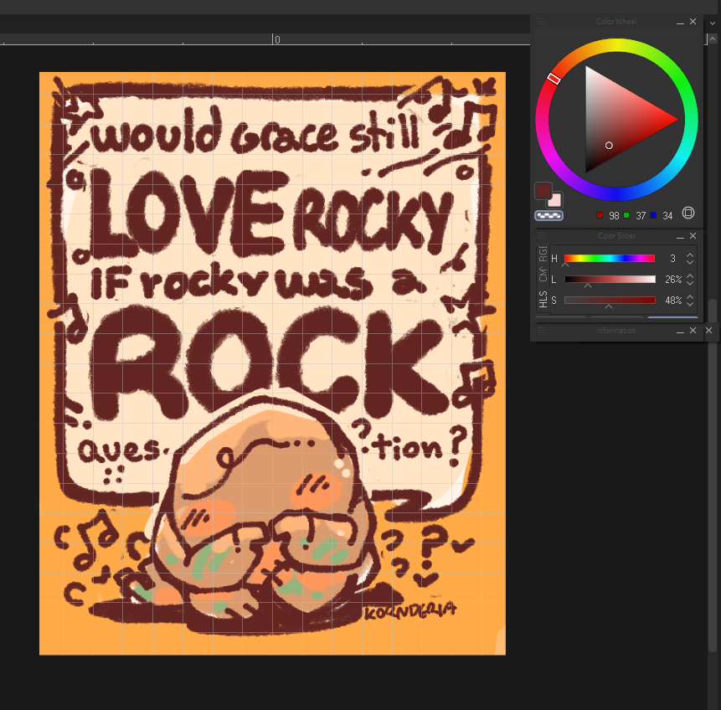721x710 pixels.
Task: Decrease luminosity with the L down arrow
Action: [690, 282]
